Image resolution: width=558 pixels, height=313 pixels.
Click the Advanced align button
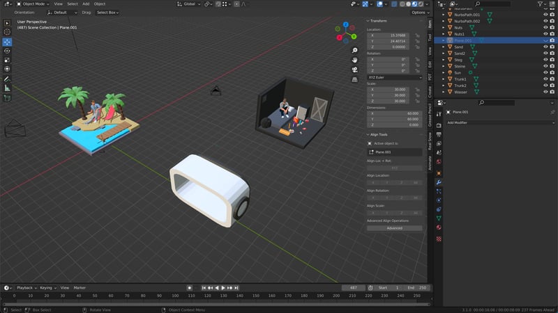(394, 227)
